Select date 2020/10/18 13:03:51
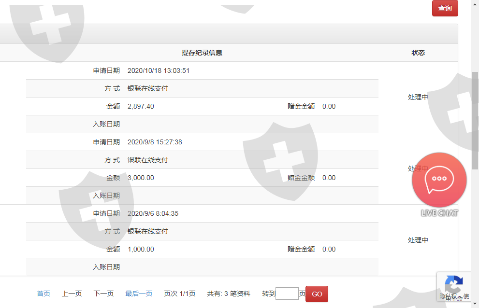 [x=158, y=70]
